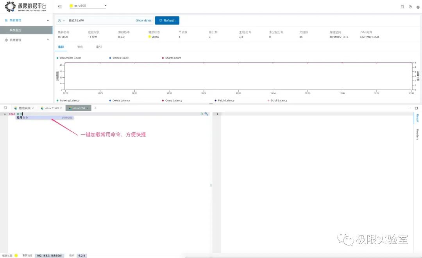The height and width of the screenshot is (258, 422).
Task: Switch to the 集群 tab
Action: [x=61, y=47]
